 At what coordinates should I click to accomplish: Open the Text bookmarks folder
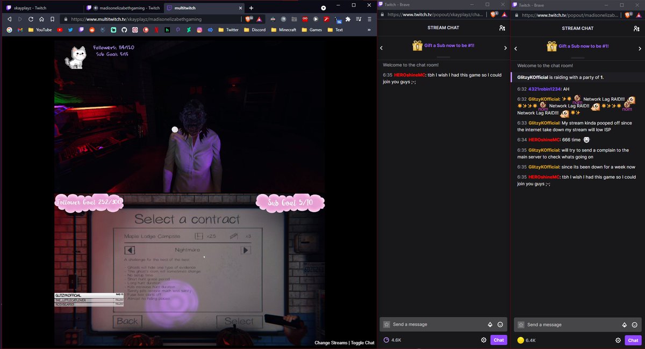pyautogui.click(x=335, y=30)
